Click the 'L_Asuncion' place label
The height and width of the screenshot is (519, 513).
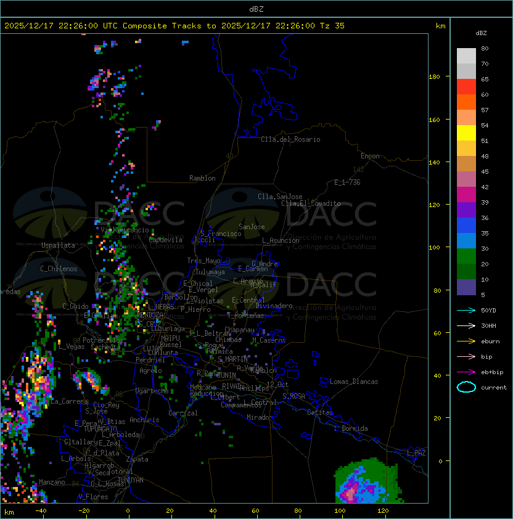click(x=281, y=240)
